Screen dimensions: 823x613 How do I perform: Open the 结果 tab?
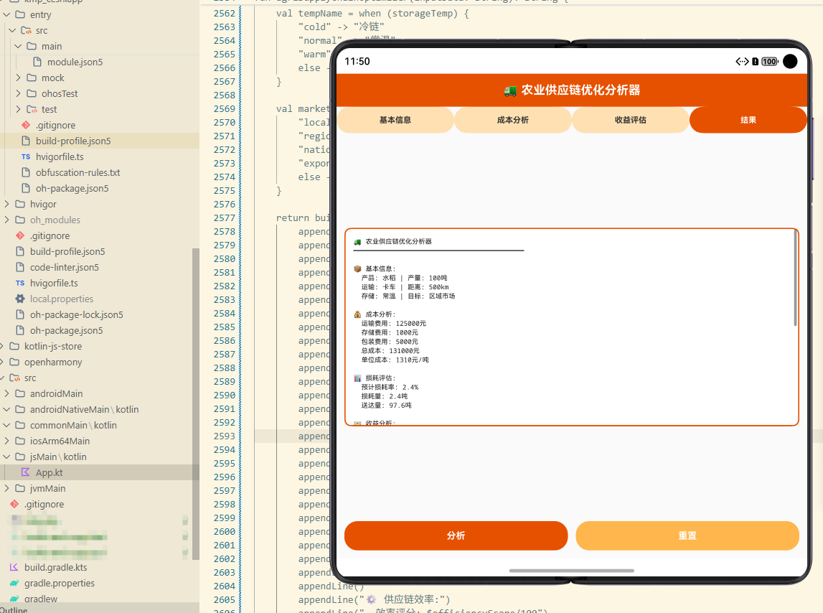tap(748, 121)
